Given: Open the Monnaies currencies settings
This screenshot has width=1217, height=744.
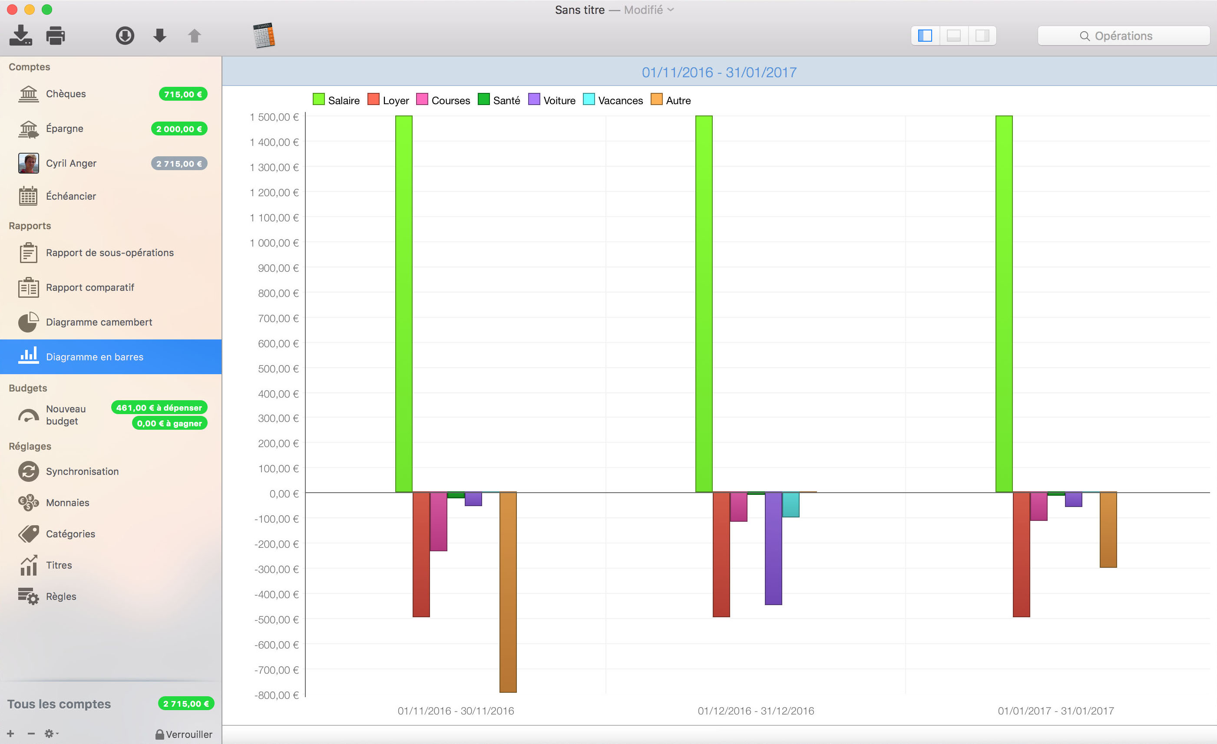Looking at the screenshot, I should tap(67, 503).
